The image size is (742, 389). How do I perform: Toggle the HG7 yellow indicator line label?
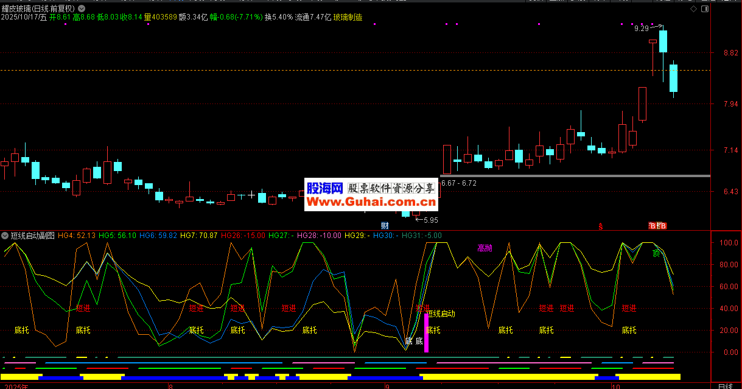coord(199,236)
